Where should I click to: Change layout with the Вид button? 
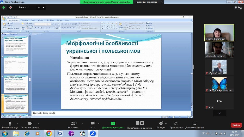tap(238, 8)
